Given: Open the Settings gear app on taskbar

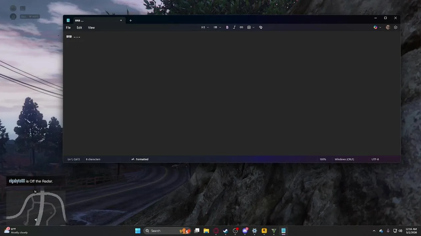Looking at the screenshot, I should (x=255, y=231).
